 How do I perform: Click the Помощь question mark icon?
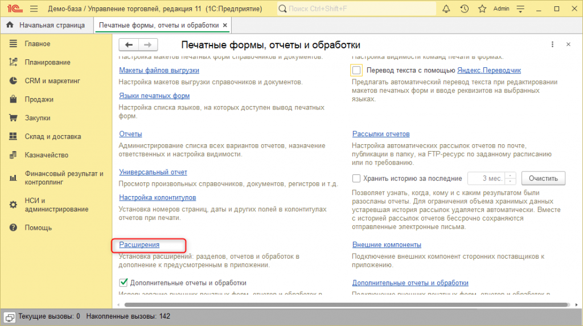[x=13, y=227]
